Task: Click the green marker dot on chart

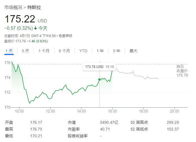Action: [x=99, y=79]
